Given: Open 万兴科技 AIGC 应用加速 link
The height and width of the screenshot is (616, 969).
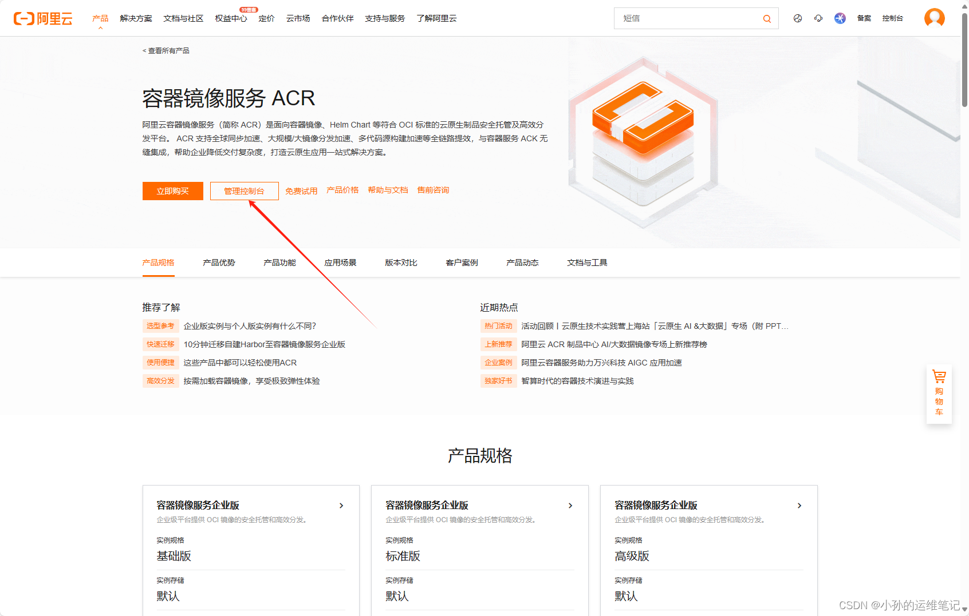Looking at the screenshot, I should click(x=601, y=363).
